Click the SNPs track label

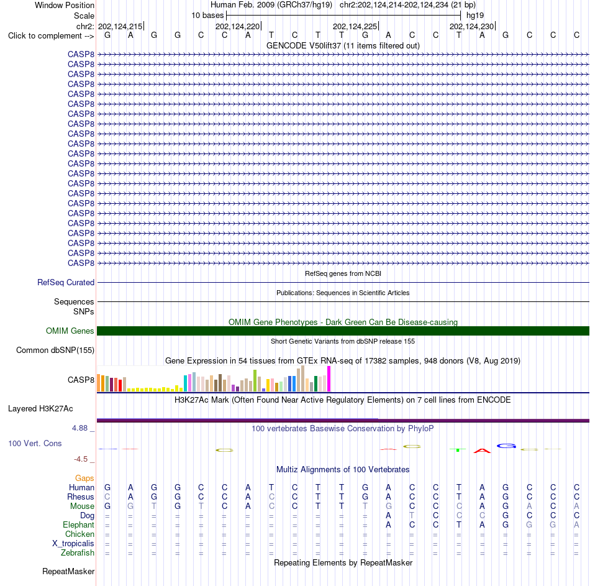point(84,312)
